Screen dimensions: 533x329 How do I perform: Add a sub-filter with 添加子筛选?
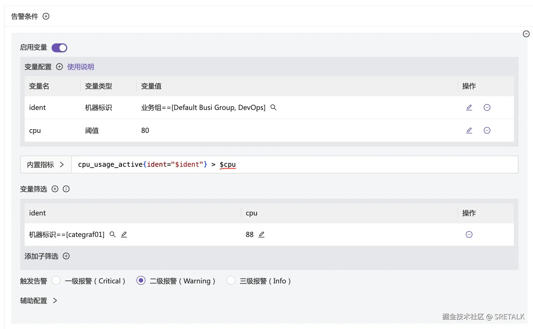(66, 256)
